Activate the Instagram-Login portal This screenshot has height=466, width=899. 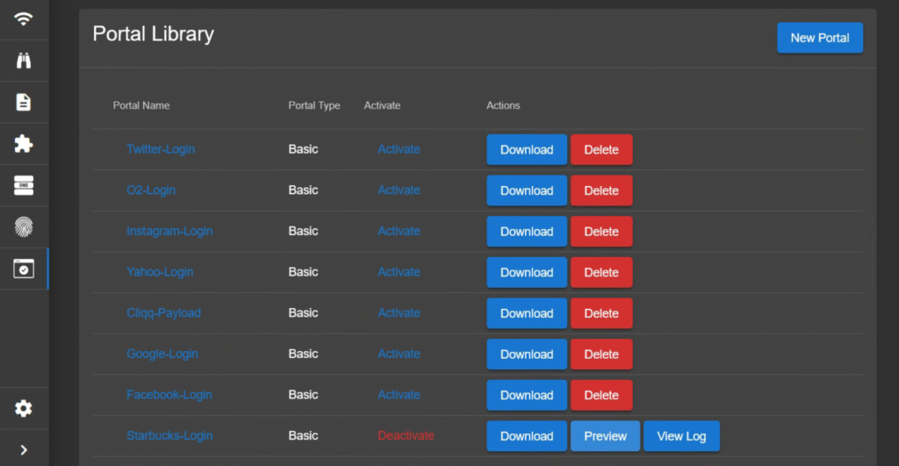399,231
